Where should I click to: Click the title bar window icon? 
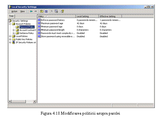[x=10, y=7]
